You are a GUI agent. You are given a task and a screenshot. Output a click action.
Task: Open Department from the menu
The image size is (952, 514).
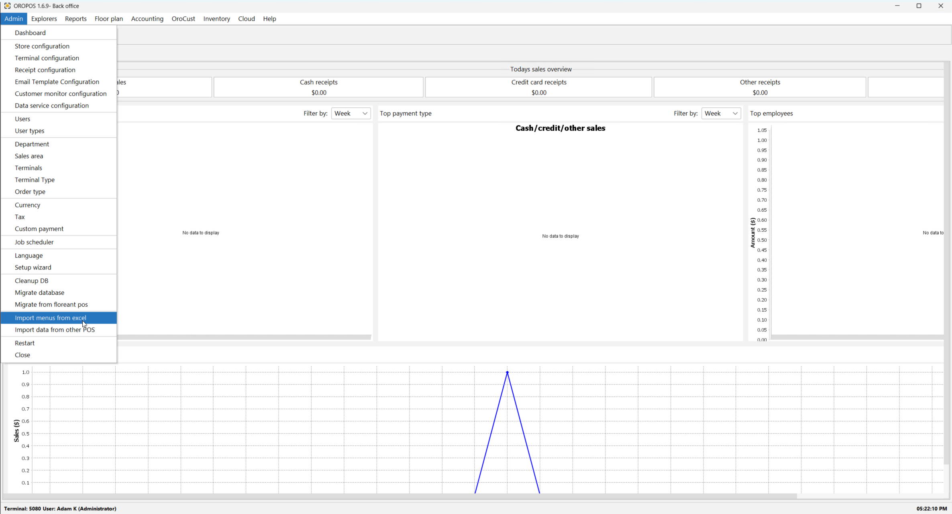59,144
